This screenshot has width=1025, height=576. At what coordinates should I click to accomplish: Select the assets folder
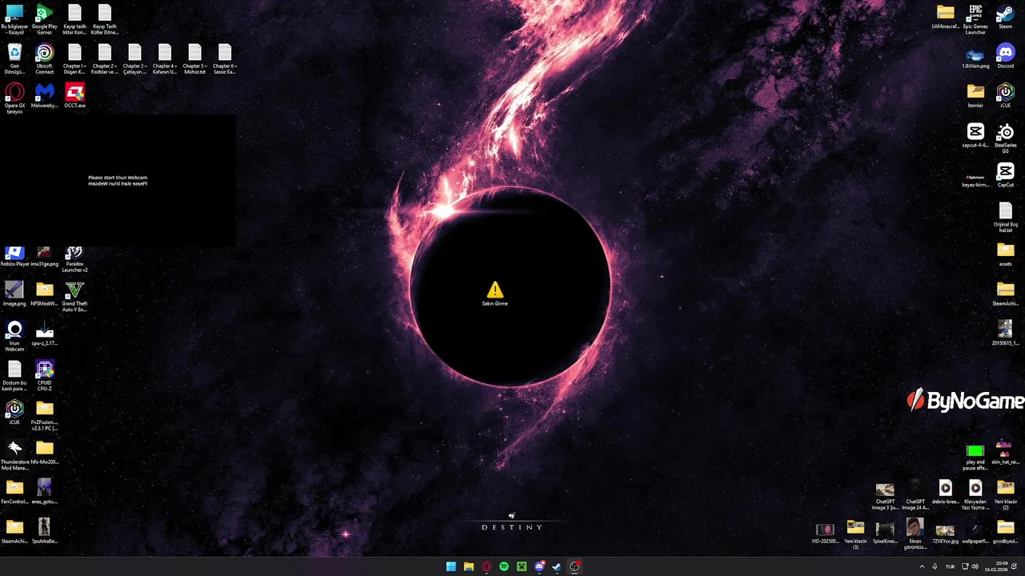[1006, 251]
